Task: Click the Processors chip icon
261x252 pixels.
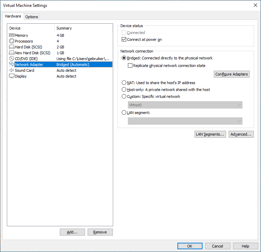Action: 11,41
